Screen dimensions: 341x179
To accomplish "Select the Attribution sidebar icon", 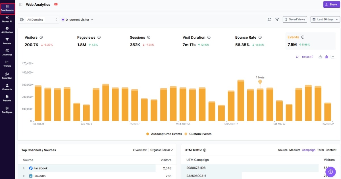I will [x=7, y=30].
